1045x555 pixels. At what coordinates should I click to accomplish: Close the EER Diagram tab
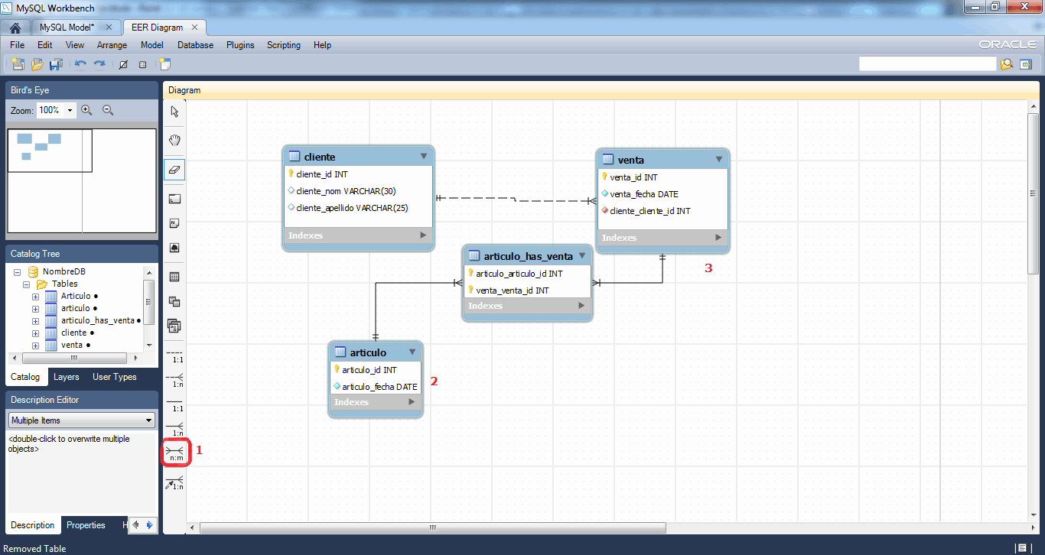[196, 28]
